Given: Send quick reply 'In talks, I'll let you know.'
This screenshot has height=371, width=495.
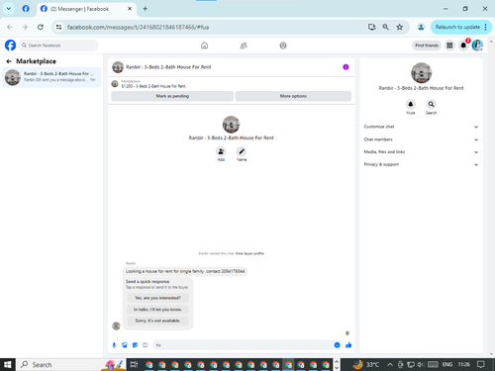Looking at the screenshot, I should click(157, 310).
